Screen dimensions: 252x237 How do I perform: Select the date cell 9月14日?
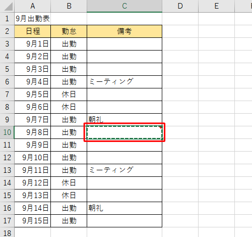pos(33,208)
